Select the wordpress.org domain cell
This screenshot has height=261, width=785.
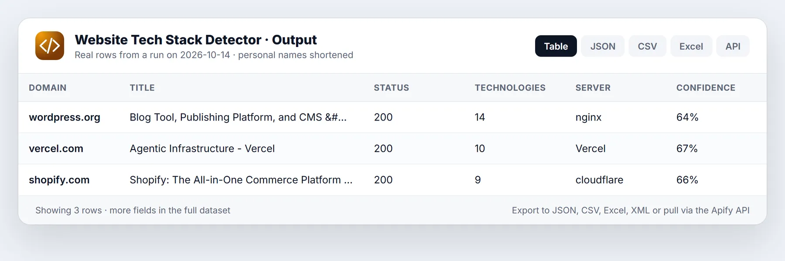tap(65, 117)
